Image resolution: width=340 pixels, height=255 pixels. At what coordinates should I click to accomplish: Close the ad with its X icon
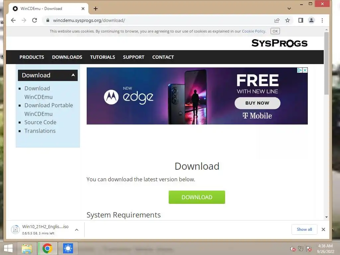coord(305,70)
